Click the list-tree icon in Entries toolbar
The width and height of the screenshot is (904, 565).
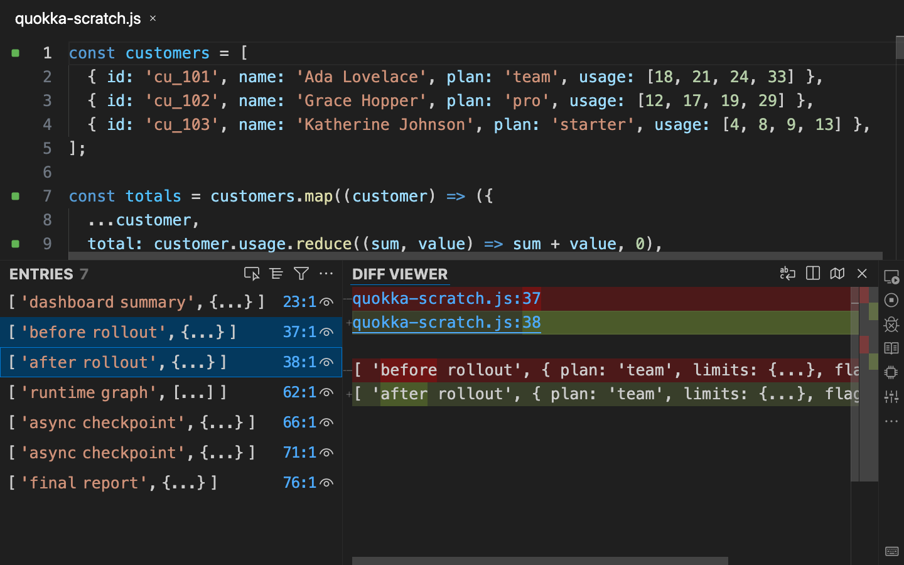pos(276,274)
